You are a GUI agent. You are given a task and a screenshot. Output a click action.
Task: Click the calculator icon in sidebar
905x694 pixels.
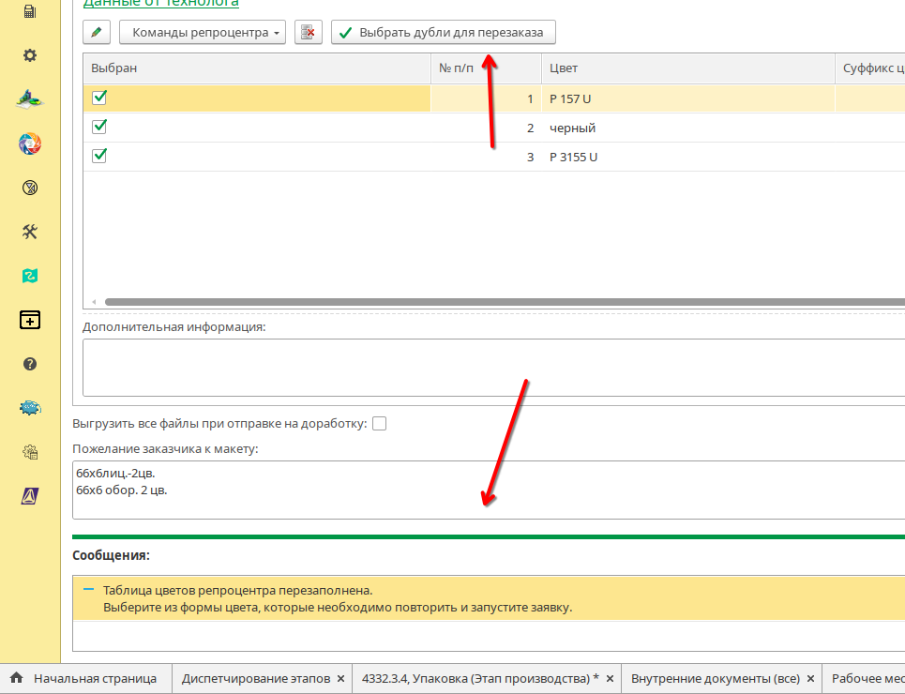pos(30,11)
